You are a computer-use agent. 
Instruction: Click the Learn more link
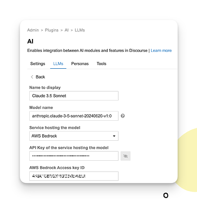click(161, 50)
